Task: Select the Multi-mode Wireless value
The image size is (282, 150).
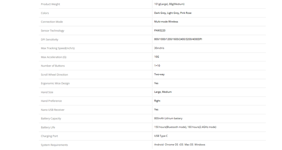Action: (x=166, y=22)
